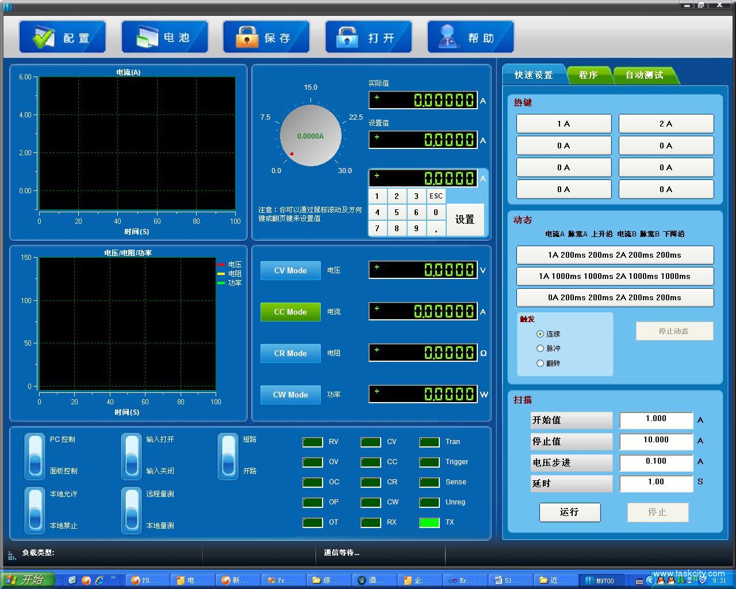
Task: Switch to the 自动测试 tab
Action: click(x=644, y=75)
